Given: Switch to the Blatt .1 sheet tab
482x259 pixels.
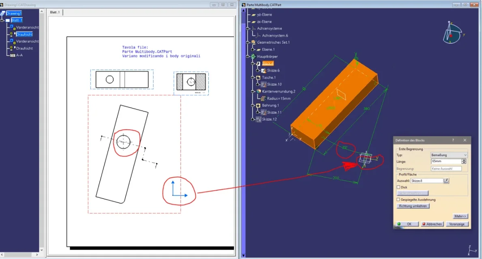Looking at the screenshot, I should tap(55, 12).
